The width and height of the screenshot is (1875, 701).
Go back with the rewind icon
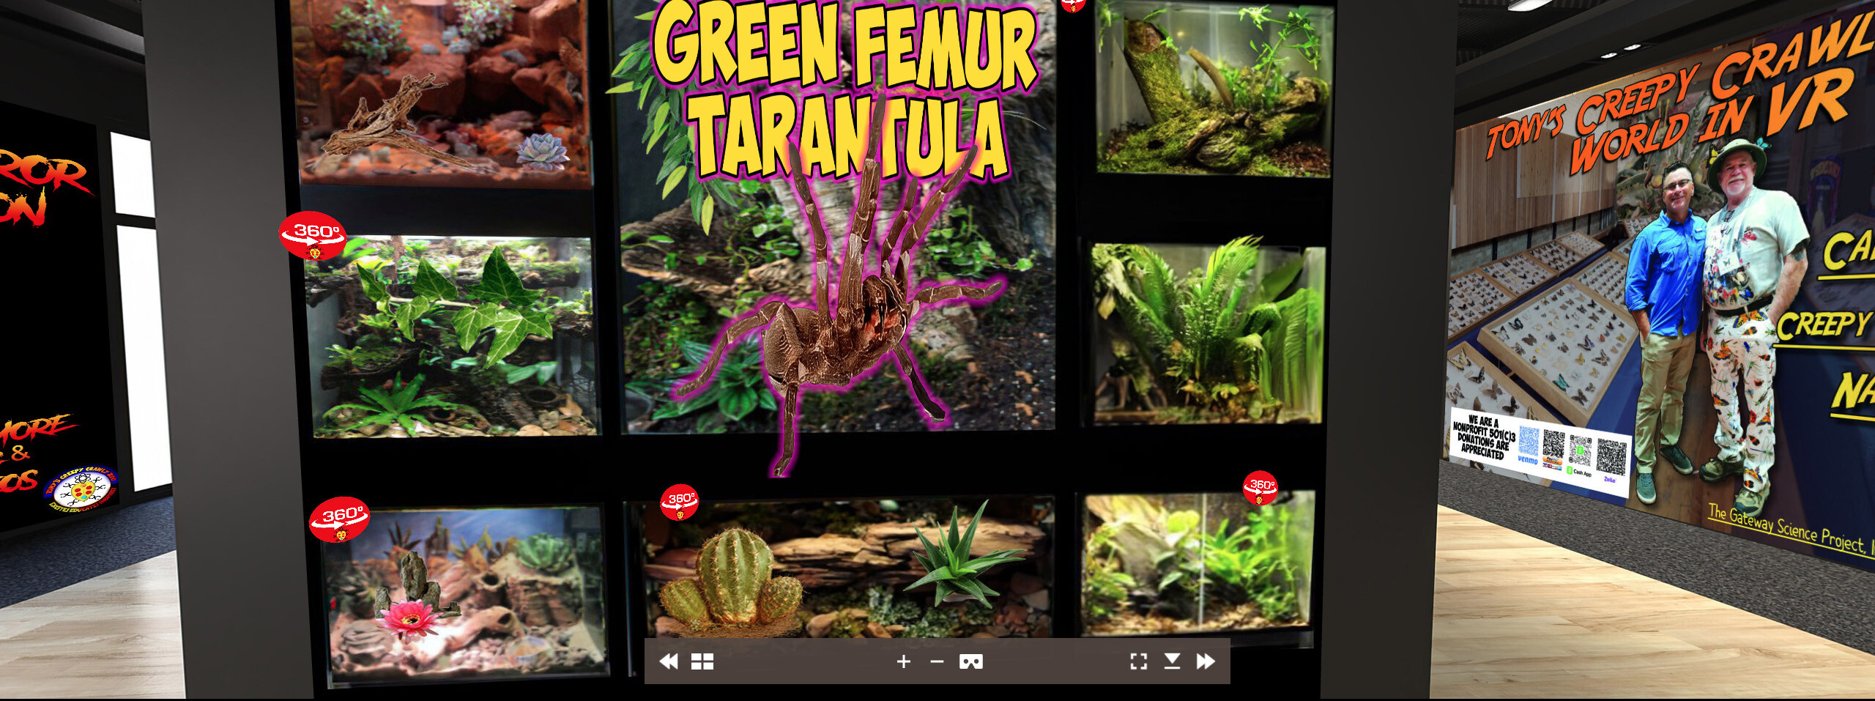click(x=669, y=661)
